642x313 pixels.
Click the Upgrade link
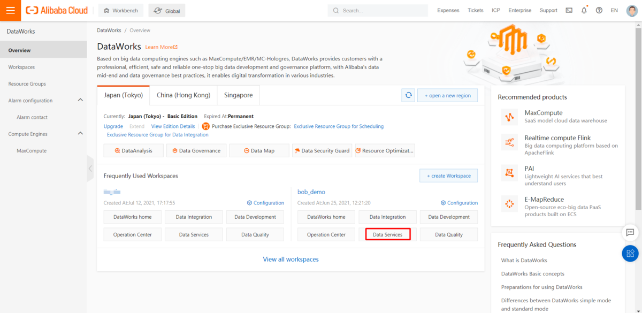[x=113, y=126]
